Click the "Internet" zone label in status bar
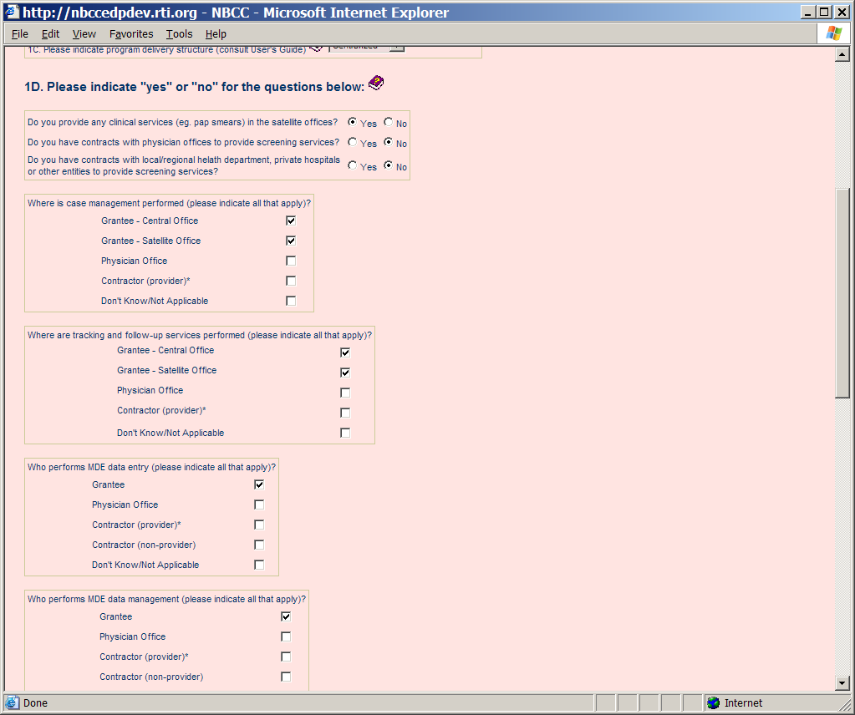The image size is (855, 715). coord(743,703)
